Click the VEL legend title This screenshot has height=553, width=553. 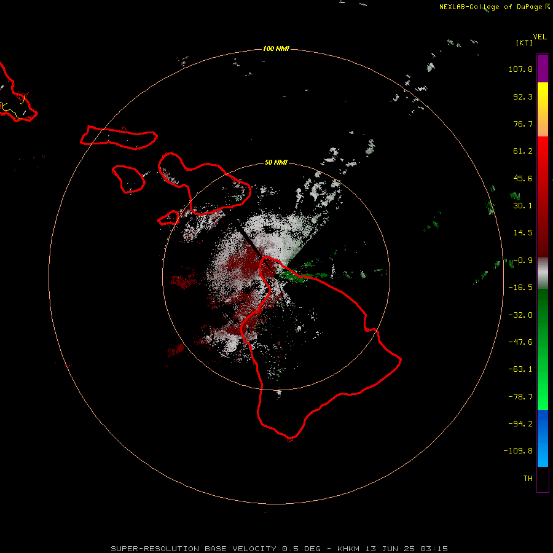click(x=539, y=37)
